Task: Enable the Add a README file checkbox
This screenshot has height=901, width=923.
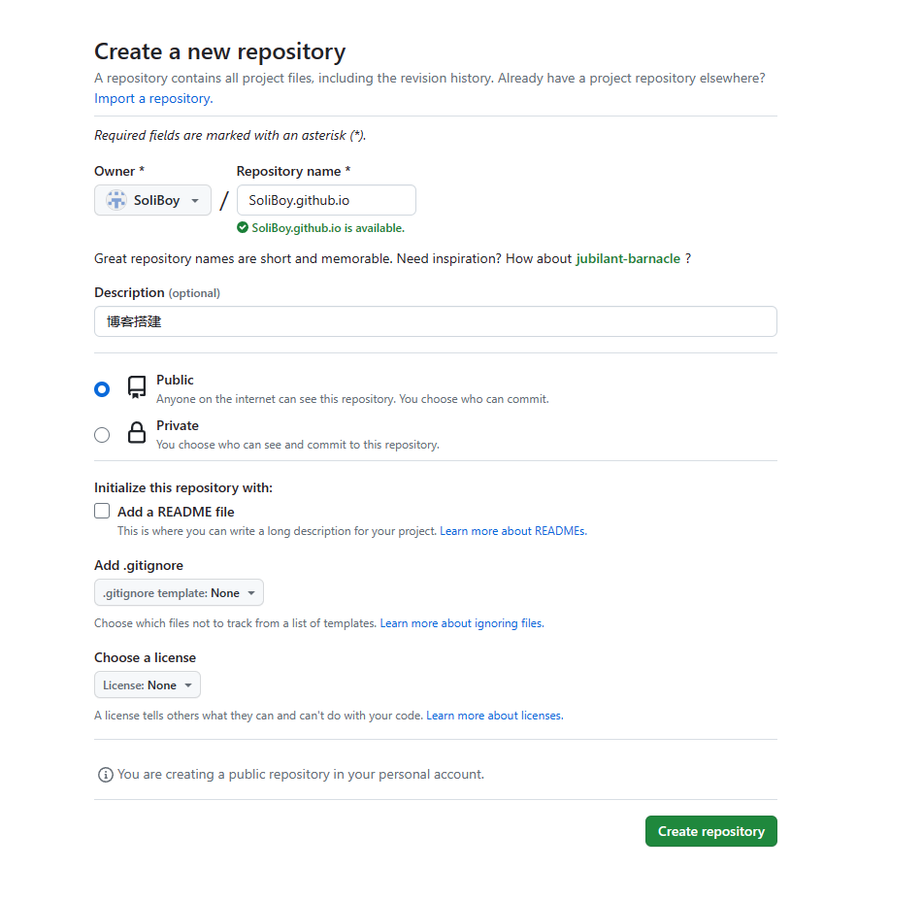Action: [x=102, y=511]
